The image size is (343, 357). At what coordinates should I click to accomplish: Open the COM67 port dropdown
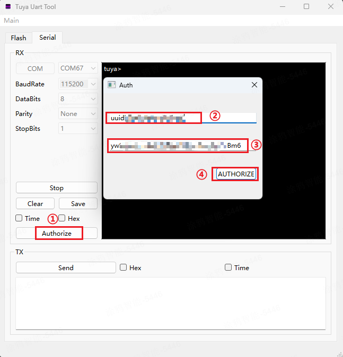(78, 68)
